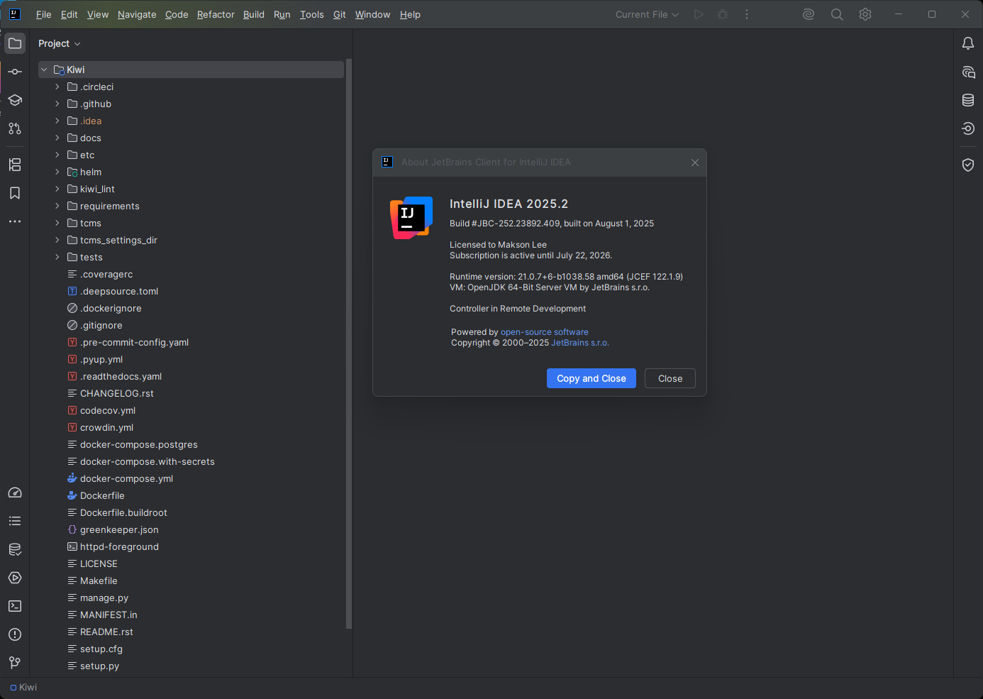983x699 pixels.
Task: Click the Run play button in toolbar
Action: click(699, 14)
